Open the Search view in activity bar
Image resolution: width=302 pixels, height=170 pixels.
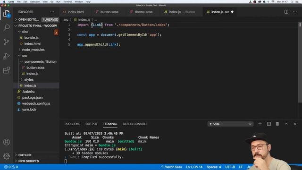click(x=6, y=27)
